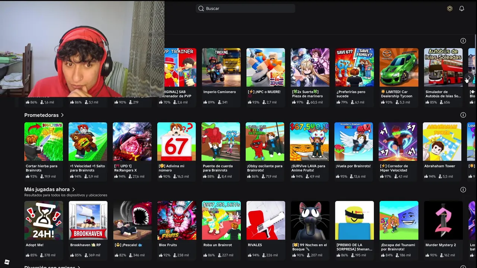The height and width of the screenshot is (268, 477).
Task: Open the notifications bell
Action: coord(462,9)
